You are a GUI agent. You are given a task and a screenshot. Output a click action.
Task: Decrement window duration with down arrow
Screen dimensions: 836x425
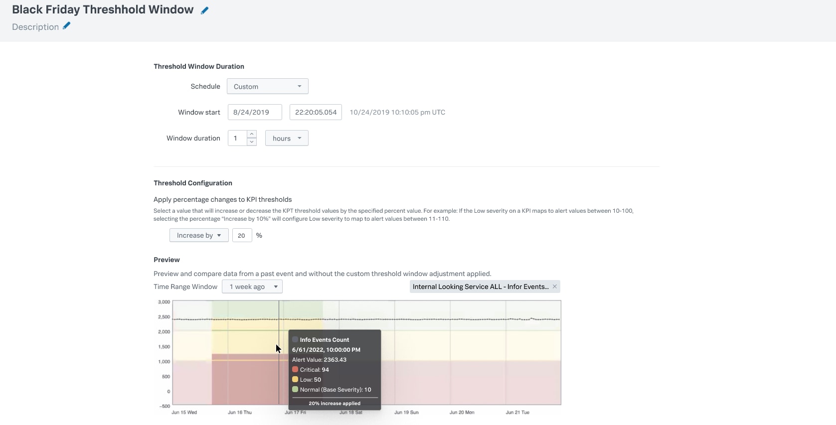coord(252,142)
